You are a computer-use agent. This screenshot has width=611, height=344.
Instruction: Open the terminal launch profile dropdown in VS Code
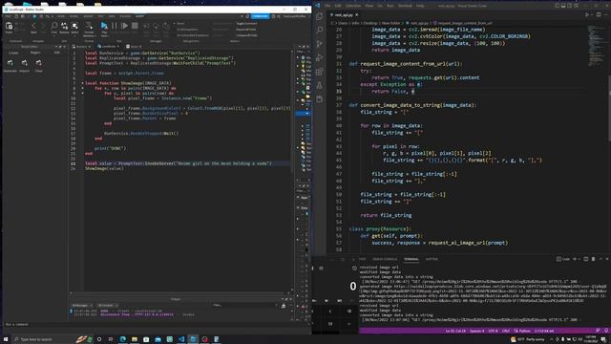click(x=579, y=259)
